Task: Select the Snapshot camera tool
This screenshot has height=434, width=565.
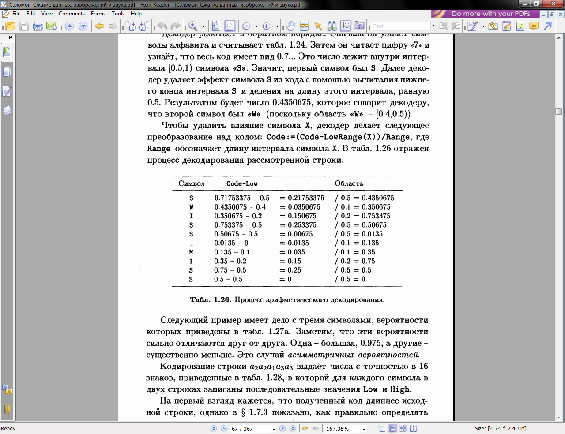Action: (359, 26)
